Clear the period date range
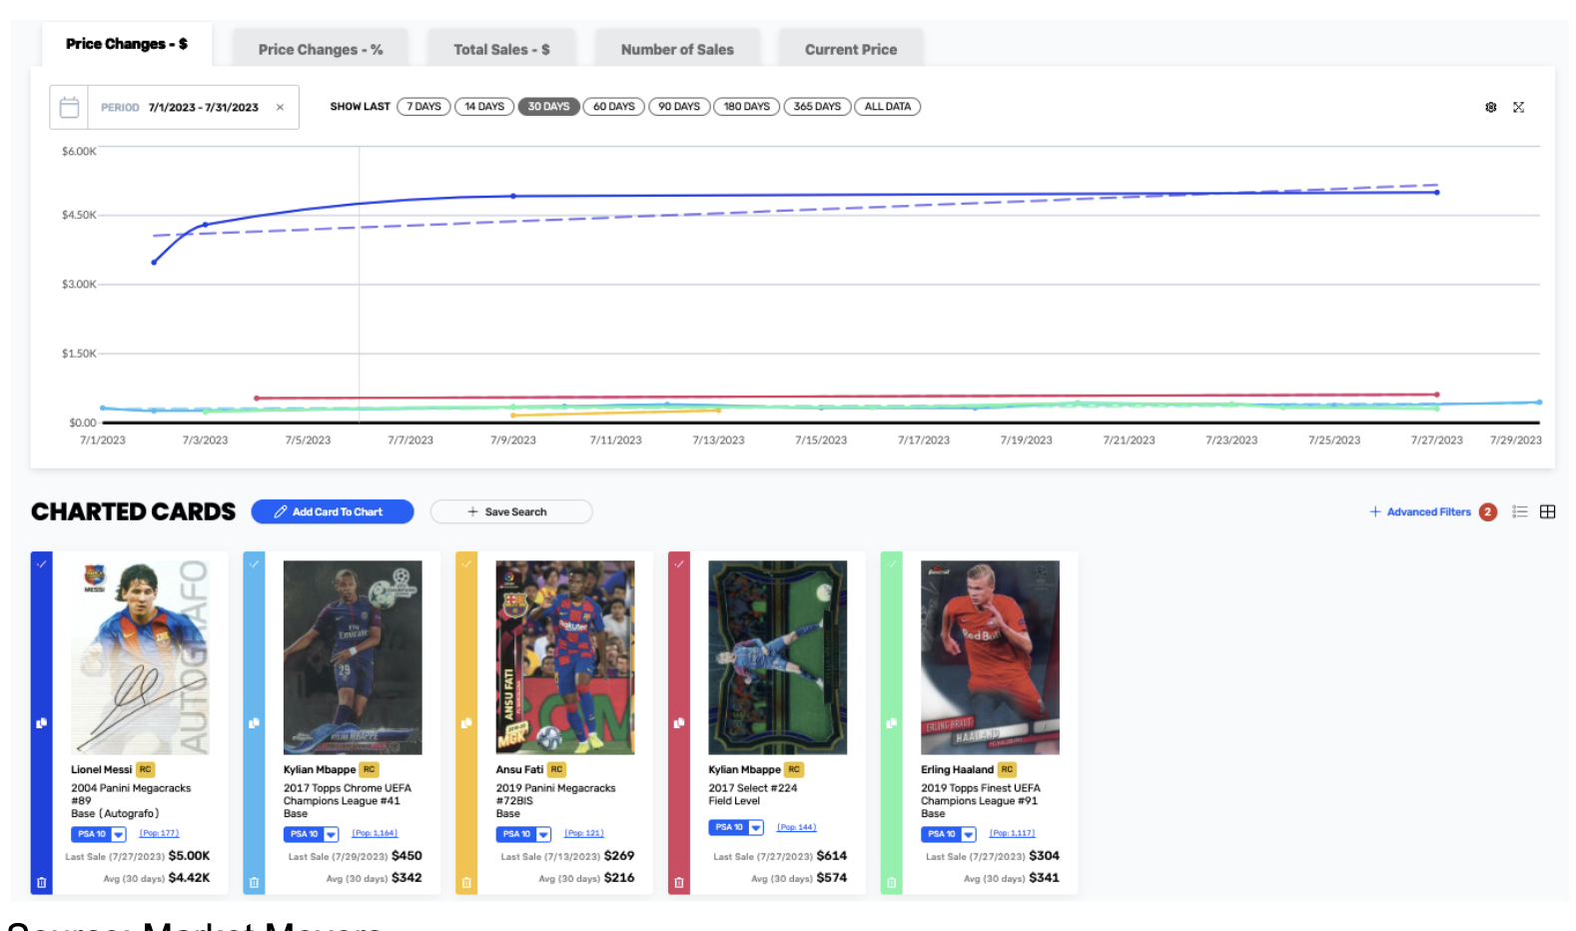The image size is (1576, 931). click(x=280, y=108)
